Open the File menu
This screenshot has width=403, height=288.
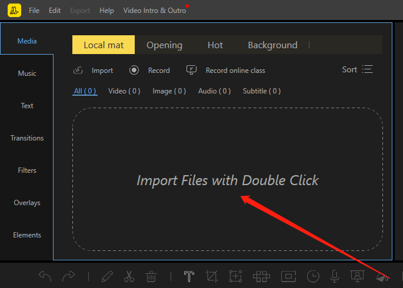[x=34, y=11]
